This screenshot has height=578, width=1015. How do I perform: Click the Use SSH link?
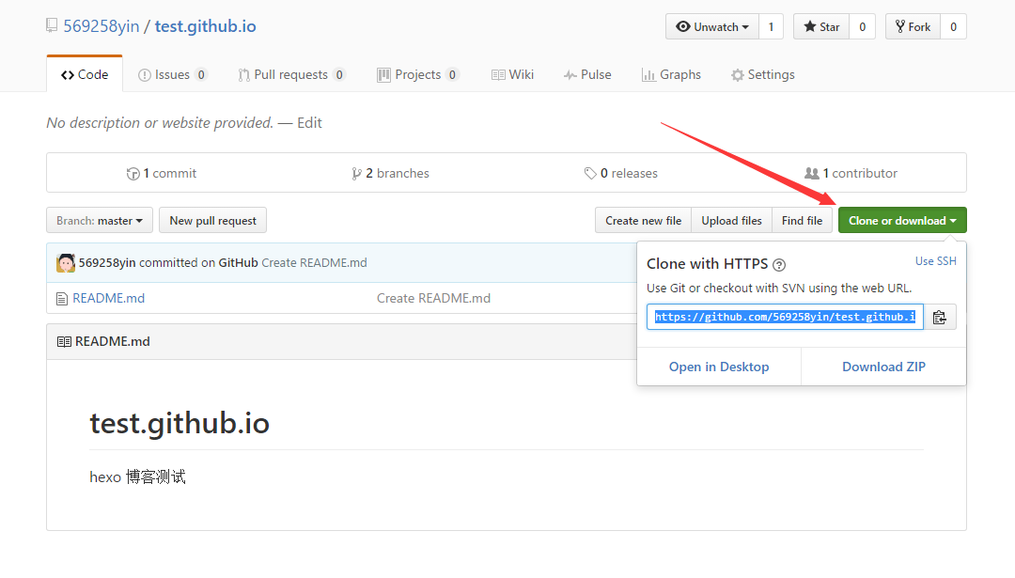coord(935,261)
